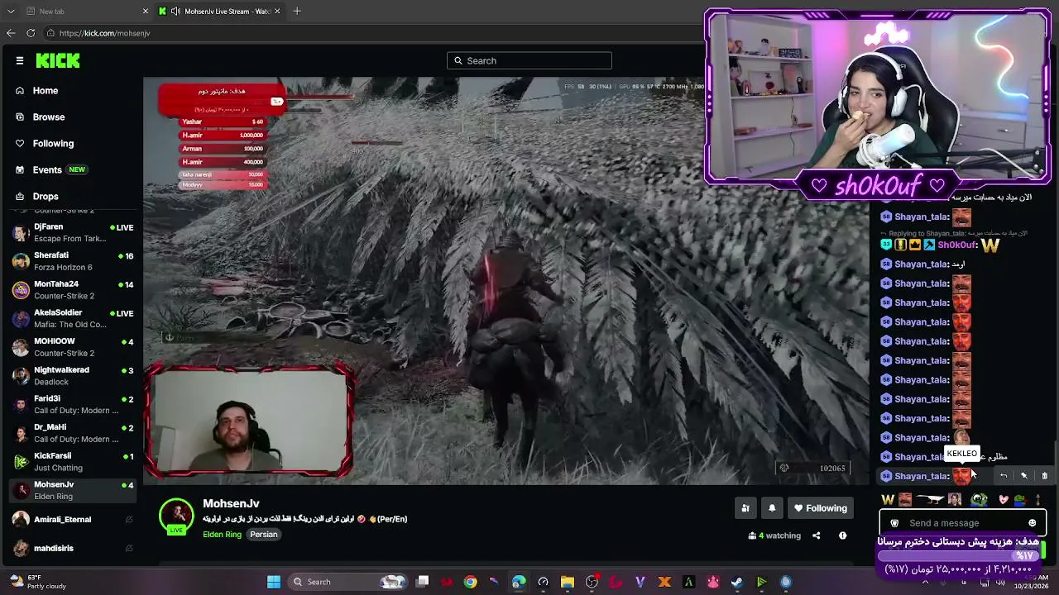Report stream with exclamation icon
Viewport: 1059px width, 595px height.
click(842, 535)
